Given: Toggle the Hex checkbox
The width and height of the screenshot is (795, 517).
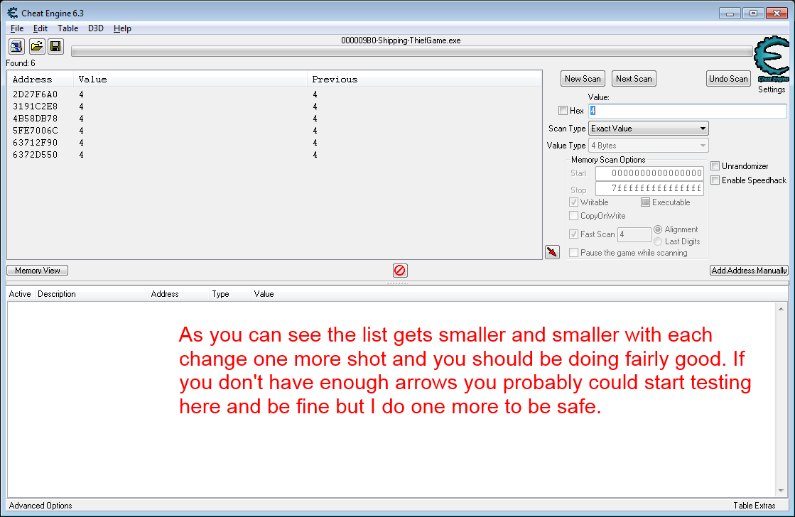Looking at the screenshot, I should (563, 111).
